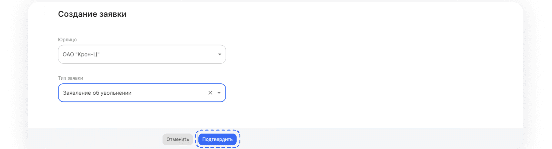Select the Юрлицо combo box field
The image size is (552, 149).
(142, 54)
